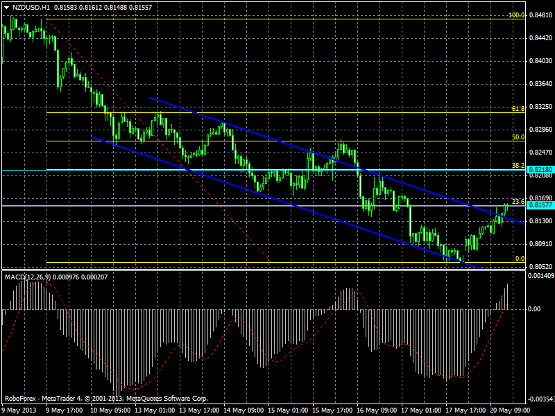Click the 0.84030 price scale value
555x416 pixels.
pos(541,61)
